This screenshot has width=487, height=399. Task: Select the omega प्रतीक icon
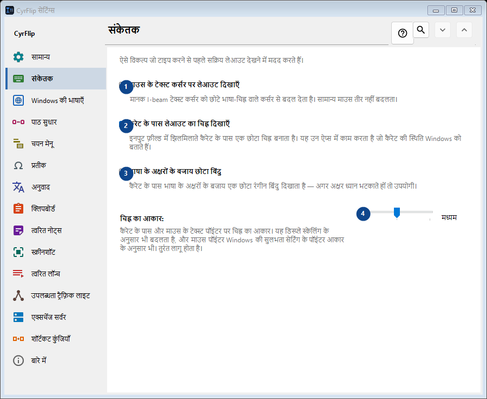(x=18, y=165)
